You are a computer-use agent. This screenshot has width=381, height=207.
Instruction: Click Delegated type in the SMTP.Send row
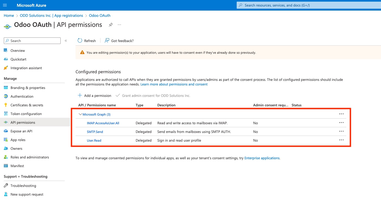coord(144,132)
